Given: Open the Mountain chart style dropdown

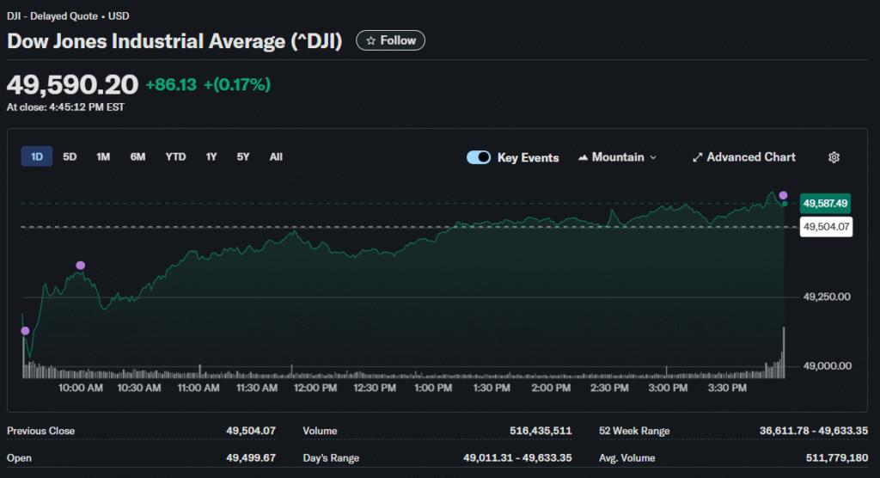Looking at the screenshot, I should click(617, 157).
